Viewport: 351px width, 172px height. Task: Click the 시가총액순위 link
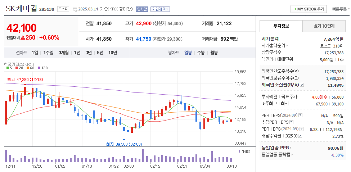pyautogui.click(x=273, y=46)
